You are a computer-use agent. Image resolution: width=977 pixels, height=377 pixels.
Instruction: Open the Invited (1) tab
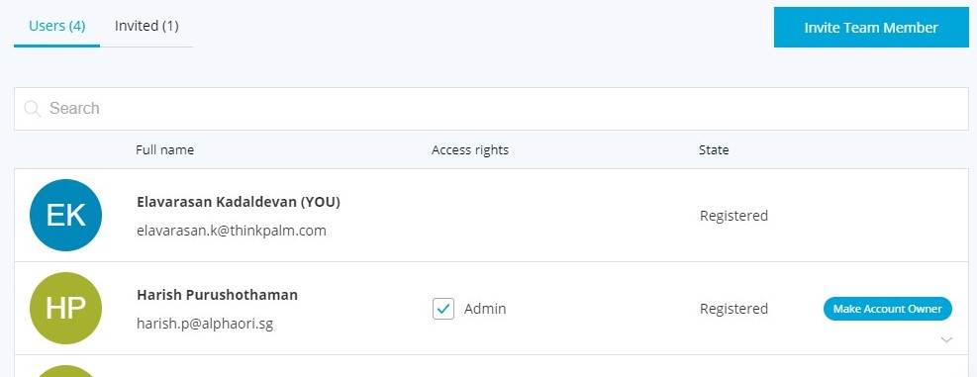pyautogui.click(x=147, y=26)
